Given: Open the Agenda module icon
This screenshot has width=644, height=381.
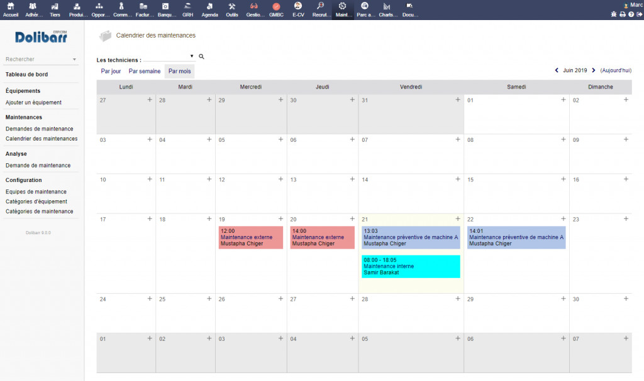Looking at the screenshot, I should [x=210, y=6].
